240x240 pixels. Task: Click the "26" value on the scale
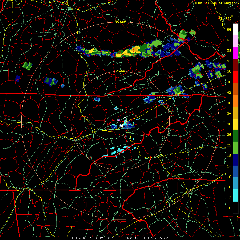229,135
